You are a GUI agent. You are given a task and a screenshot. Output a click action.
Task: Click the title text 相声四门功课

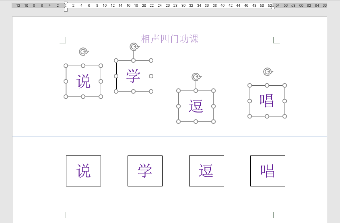[x=170, y=39]
